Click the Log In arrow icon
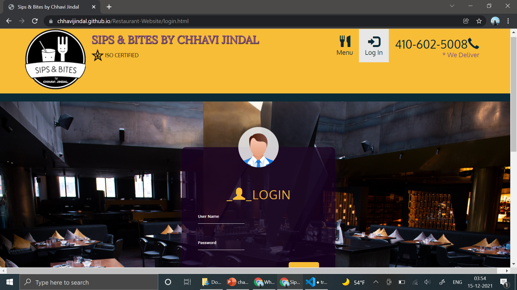This screenshot has height=290, width=517. 374,42
